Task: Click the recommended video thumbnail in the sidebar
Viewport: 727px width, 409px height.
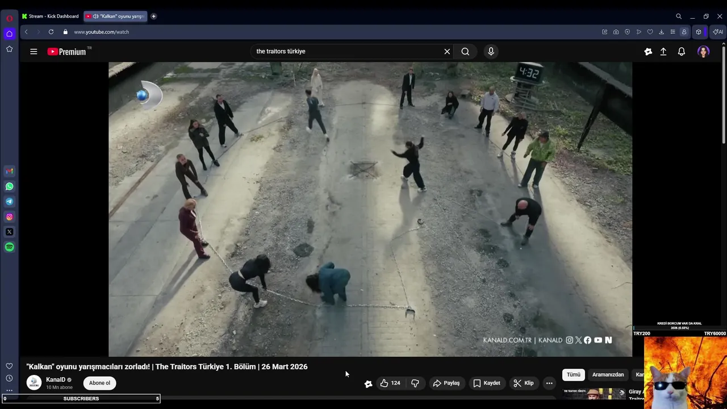Action: (x=594, y=394)
